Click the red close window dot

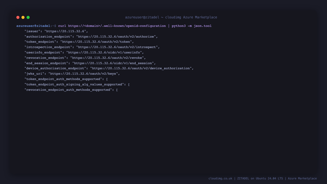point(18,17)
